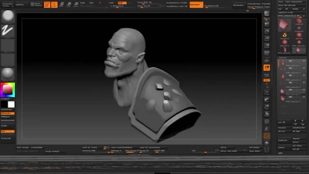Enable the orange Zsub mode button
The height and width of the screenshot is (174, 309).
point(122,3)
